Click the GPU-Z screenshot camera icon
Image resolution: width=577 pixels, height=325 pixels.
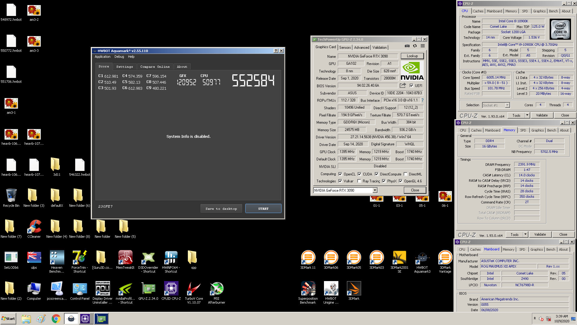point(407,46)
